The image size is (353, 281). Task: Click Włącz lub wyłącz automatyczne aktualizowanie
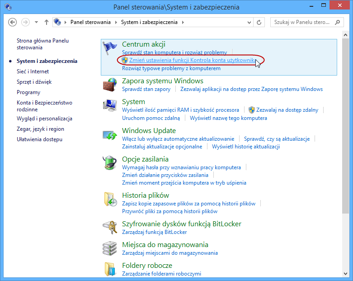178,139
